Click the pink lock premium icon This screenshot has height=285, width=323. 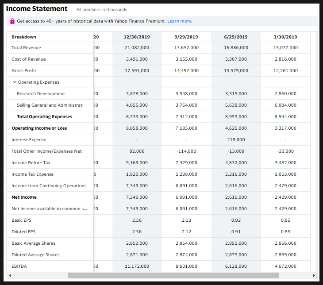tap(12, 21)
